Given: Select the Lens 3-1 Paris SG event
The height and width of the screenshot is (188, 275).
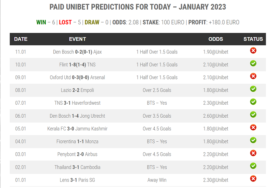Looking at the screenshot, I should click(x=77, y=180).
